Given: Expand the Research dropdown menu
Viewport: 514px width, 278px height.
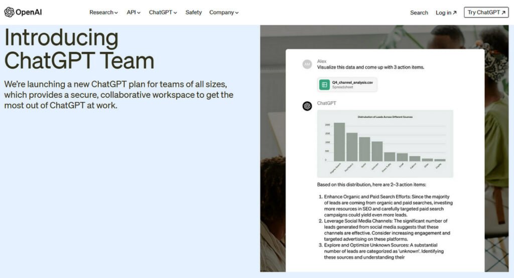Looking at the screenshot, I should pos(103,13).
